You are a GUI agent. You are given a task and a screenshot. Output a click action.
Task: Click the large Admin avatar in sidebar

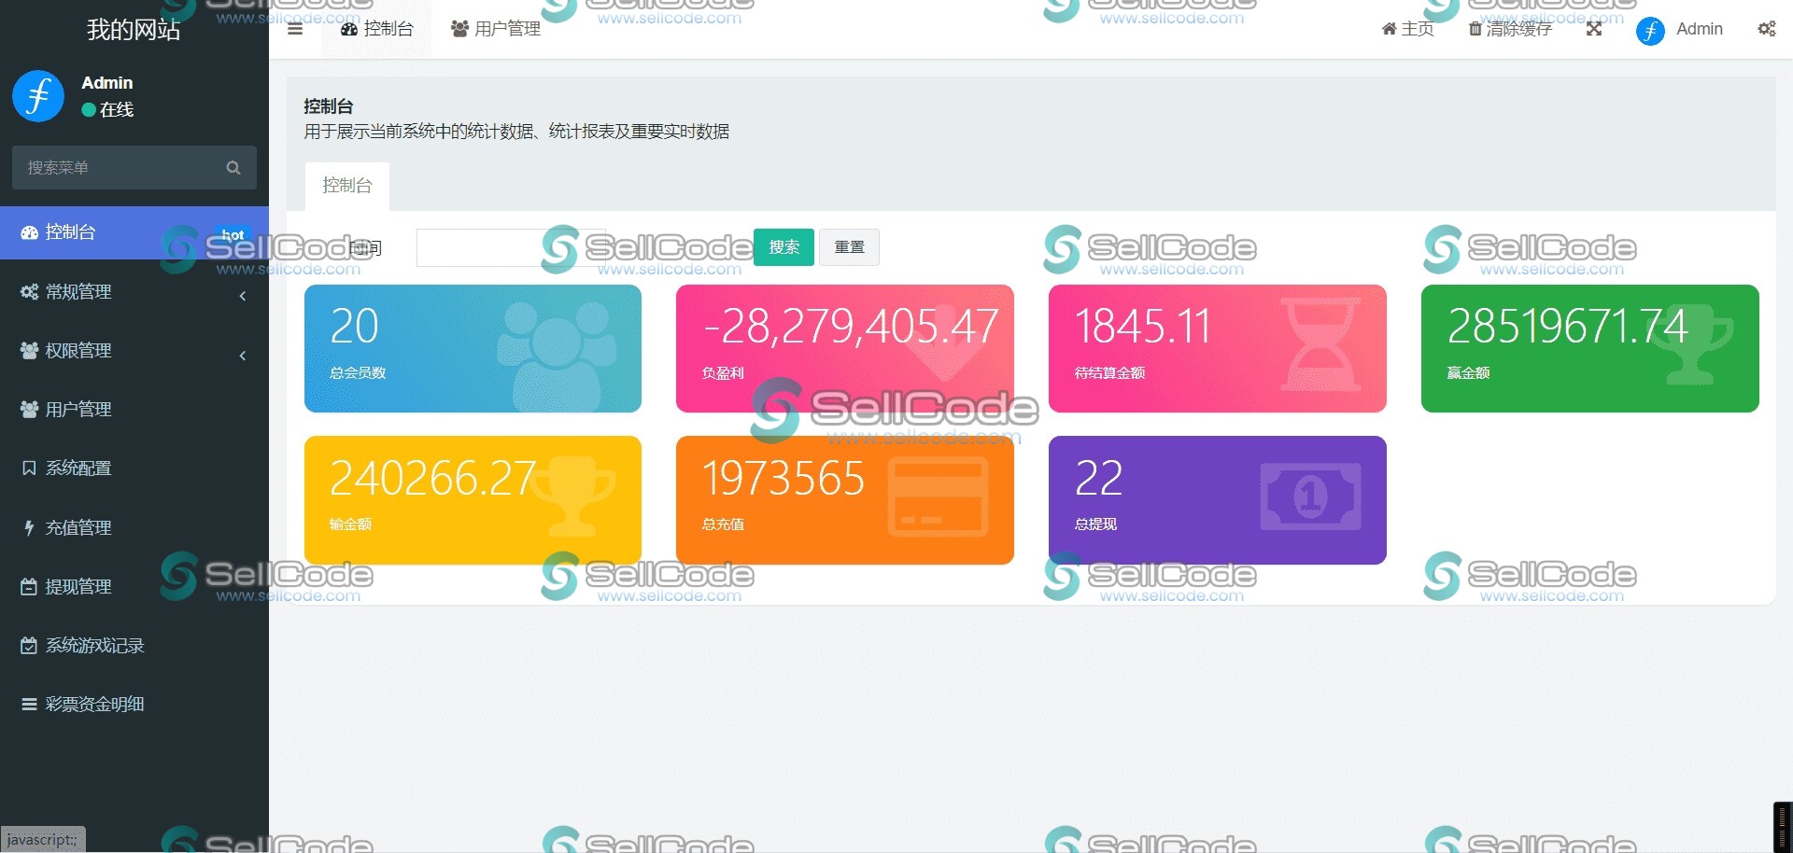point(38,96)
